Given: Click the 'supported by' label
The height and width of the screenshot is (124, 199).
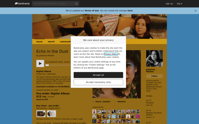Looking at the screenshot, I should pos(98,107).
